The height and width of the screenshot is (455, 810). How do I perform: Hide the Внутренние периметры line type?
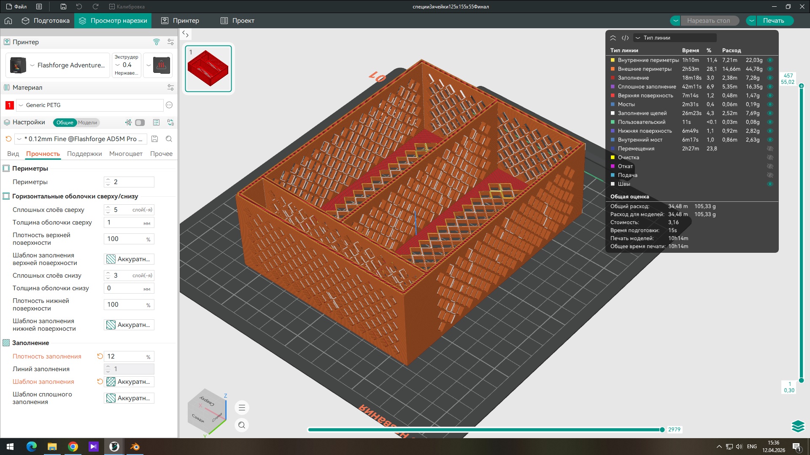770,60
